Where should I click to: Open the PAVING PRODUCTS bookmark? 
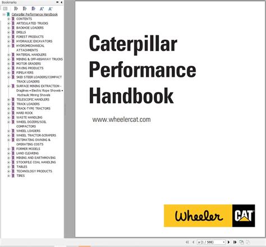[30, 68]
